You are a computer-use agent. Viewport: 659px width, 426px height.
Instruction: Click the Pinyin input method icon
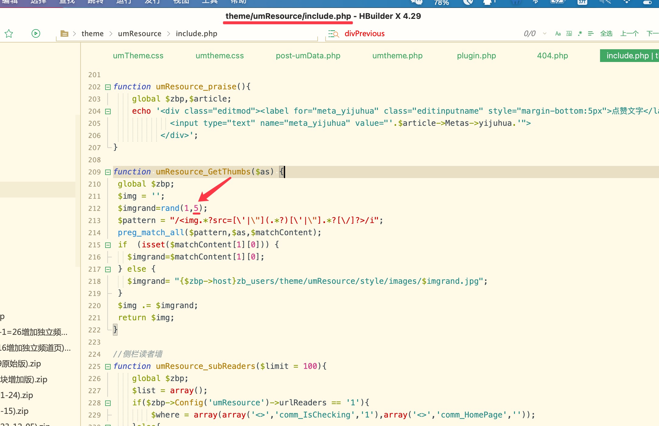coord(582,2)
